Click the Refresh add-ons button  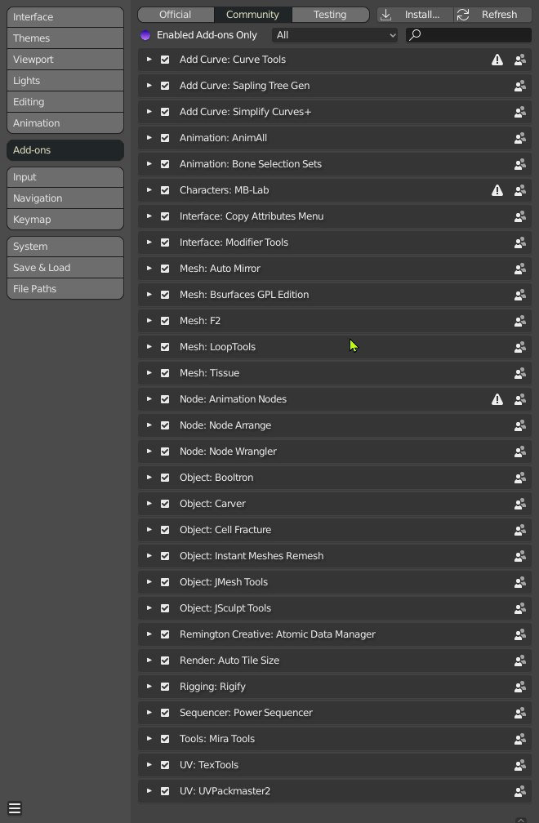(x=492, y=15)
